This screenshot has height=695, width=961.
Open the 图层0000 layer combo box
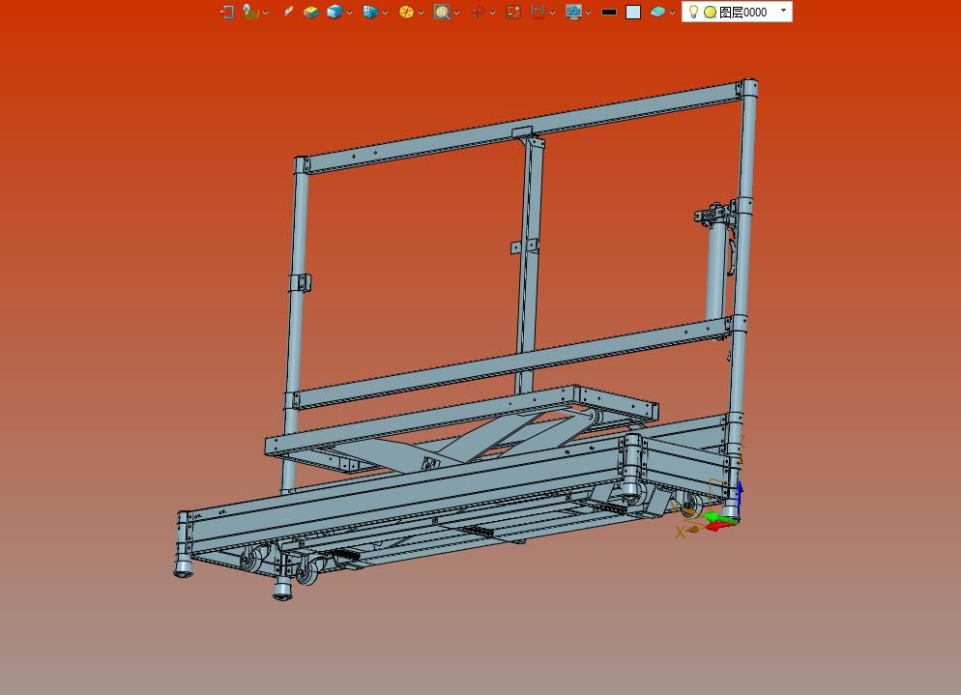[738, 12]
